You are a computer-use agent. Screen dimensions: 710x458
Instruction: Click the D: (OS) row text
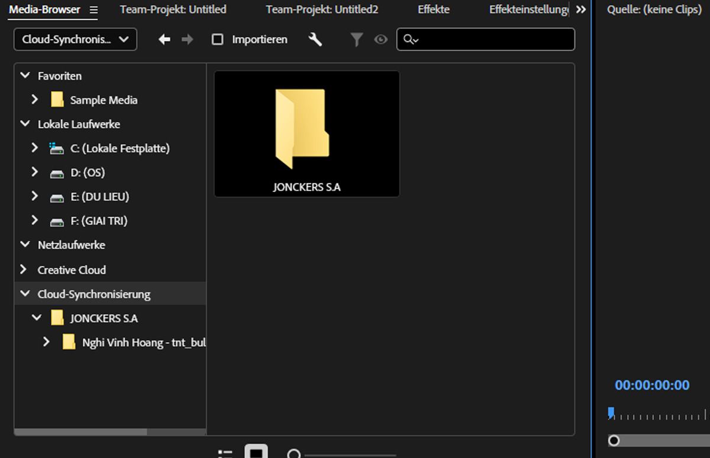tap(88, 173)
